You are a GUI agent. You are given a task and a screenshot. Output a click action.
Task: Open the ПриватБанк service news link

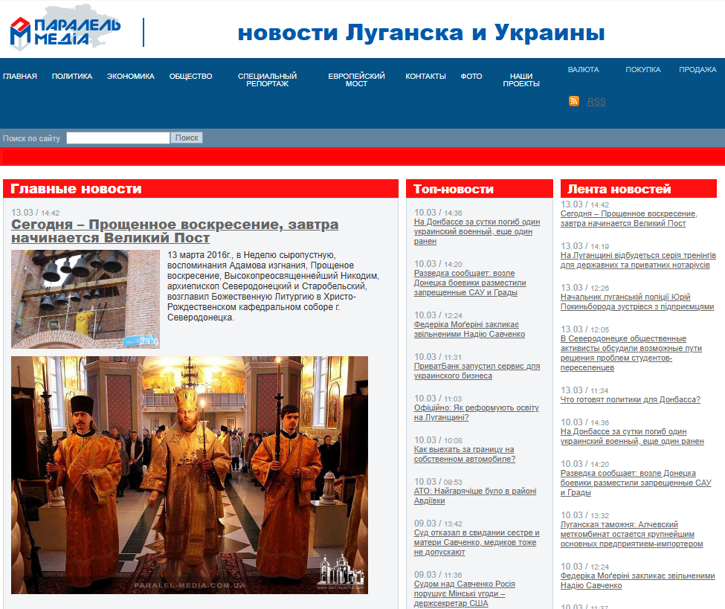(477, 371)
